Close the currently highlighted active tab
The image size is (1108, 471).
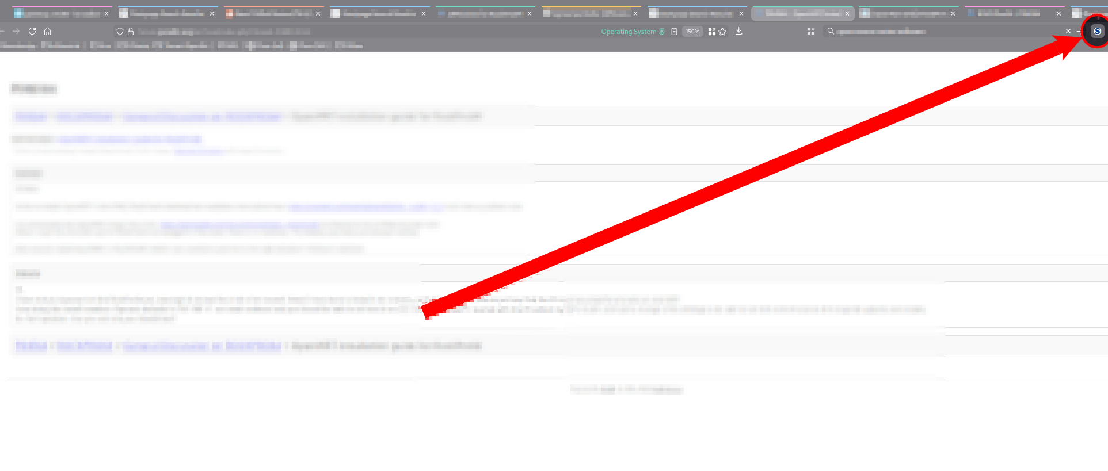pyautogui.click(x=847, y=13)
